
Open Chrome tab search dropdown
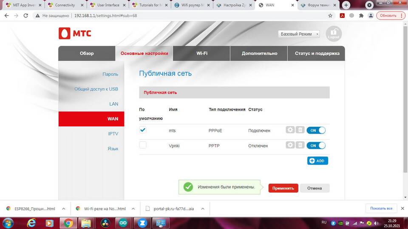coord(369,5)
